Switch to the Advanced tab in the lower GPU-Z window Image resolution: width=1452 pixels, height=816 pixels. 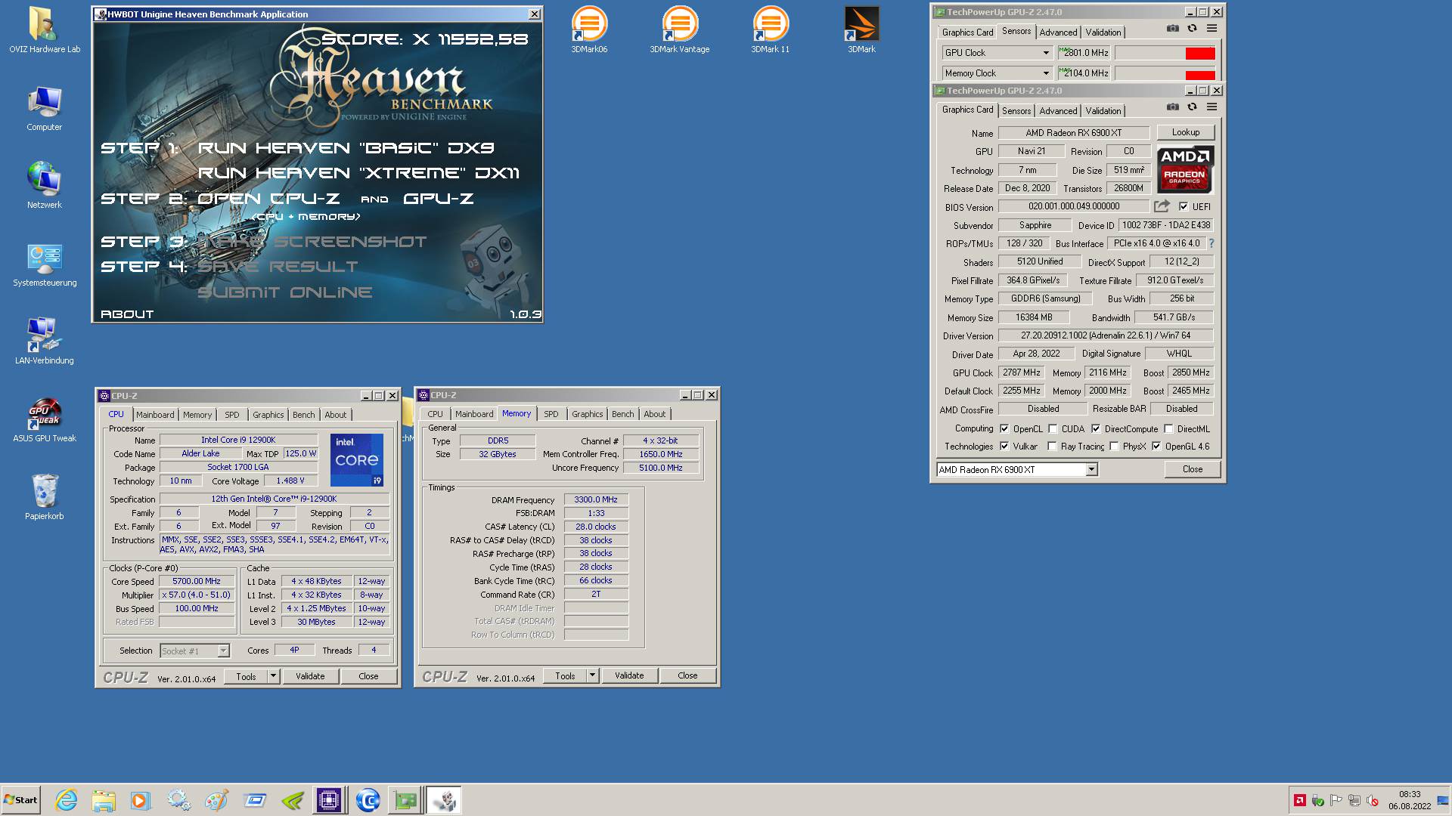point(1058,111)
